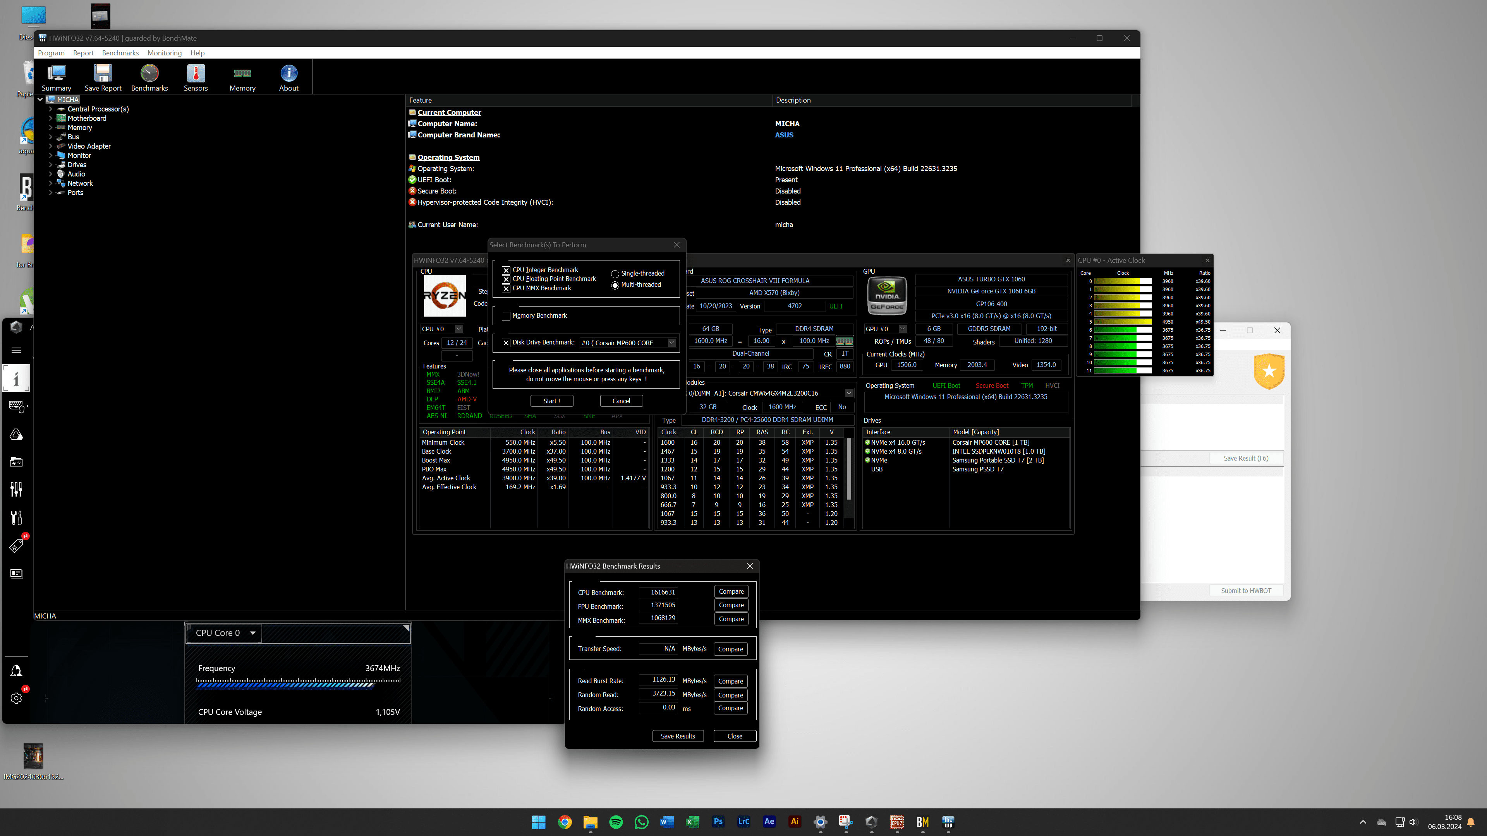Open ROG CPU-Z from the taskbar

pos(897,822)
